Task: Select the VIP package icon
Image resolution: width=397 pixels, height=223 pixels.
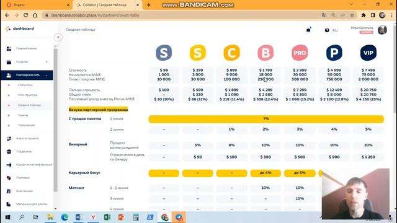Action: click(368, 53)
